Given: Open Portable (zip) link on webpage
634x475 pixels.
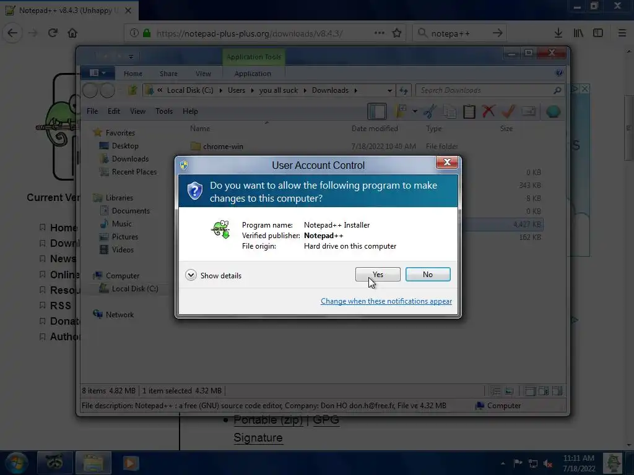Looking at the screenshot, I should [268, 421].
